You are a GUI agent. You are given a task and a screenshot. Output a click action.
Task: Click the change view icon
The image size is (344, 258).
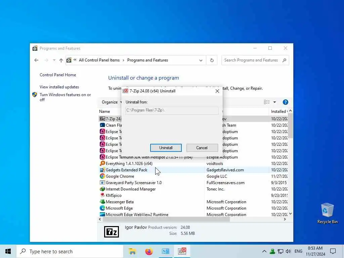267,102
